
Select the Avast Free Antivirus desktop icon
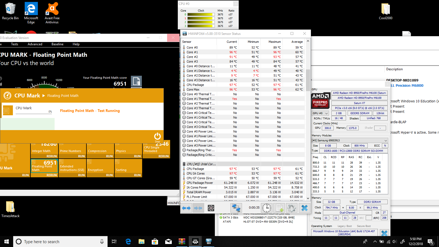(52, 13)
